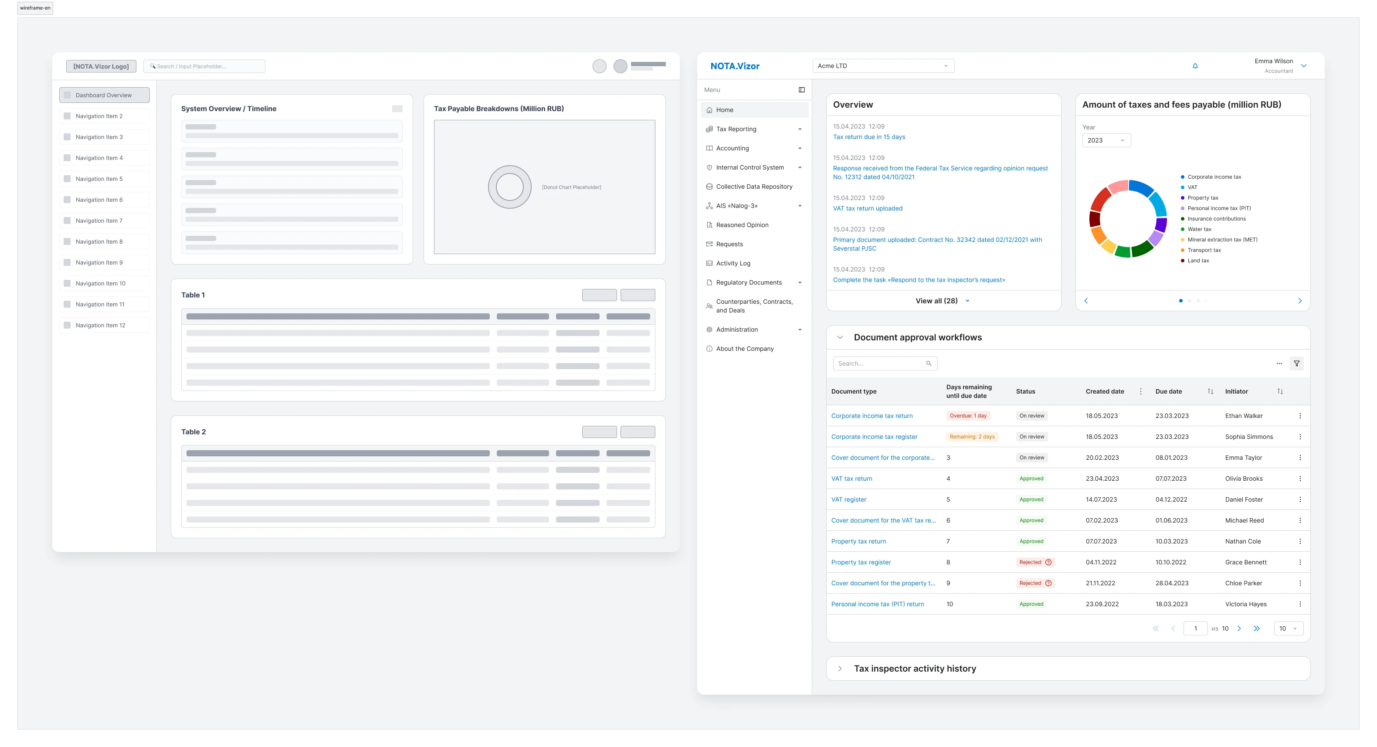Image resolution: width=1377 pixels, height=747 pixels.
Task: Open row actions for Ethan Walker
Action: click(1300, 415)
